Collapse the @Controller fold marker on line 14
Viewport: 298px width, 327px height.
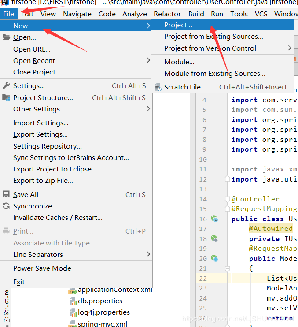227,199
